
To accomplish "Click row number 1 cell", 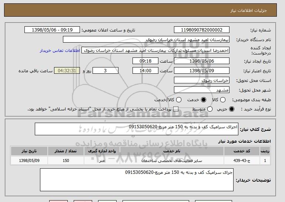I will (265, 160).
